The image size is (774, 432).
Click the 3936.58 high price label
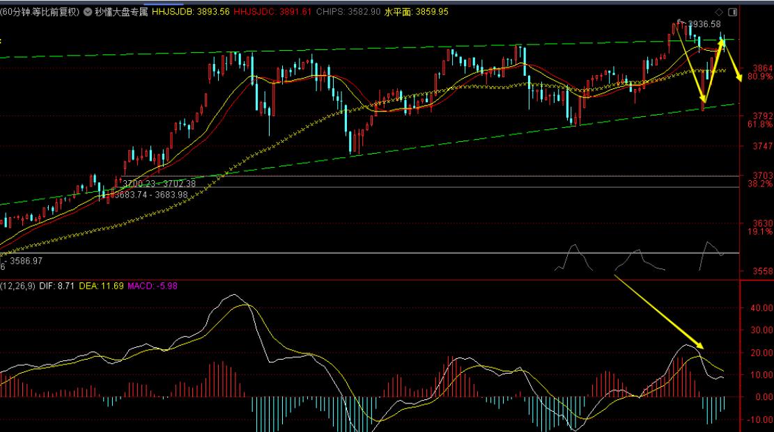tap(704, 24)
